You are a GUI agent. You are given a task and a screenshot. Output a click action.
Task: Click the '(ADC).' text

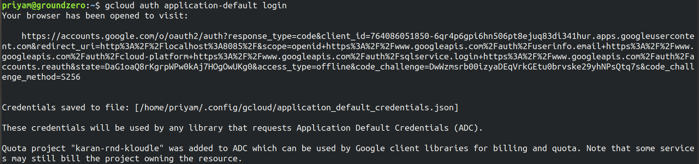click(x=469, y=128)
